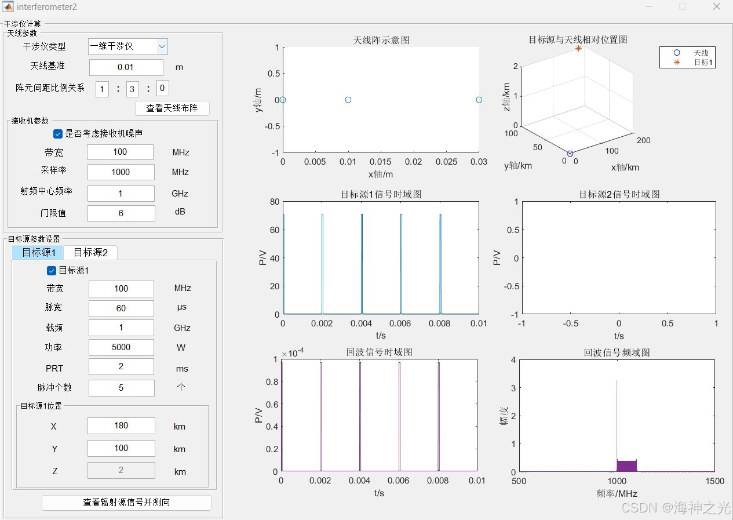The image size is (733, 520).
Task: Click target source 带宽 field
Action: 121,289
